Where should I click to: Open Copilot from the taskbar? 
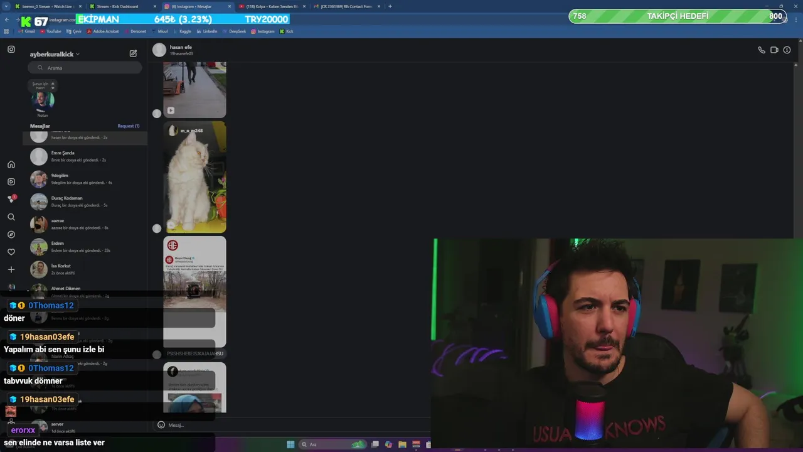[388, 444]
